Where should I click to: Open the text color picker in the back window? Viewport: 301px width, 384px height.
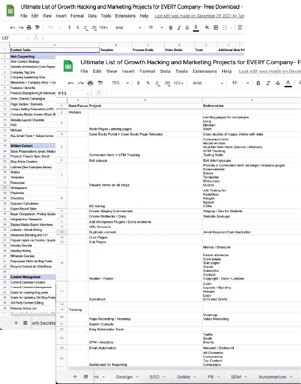coord(196,28)
